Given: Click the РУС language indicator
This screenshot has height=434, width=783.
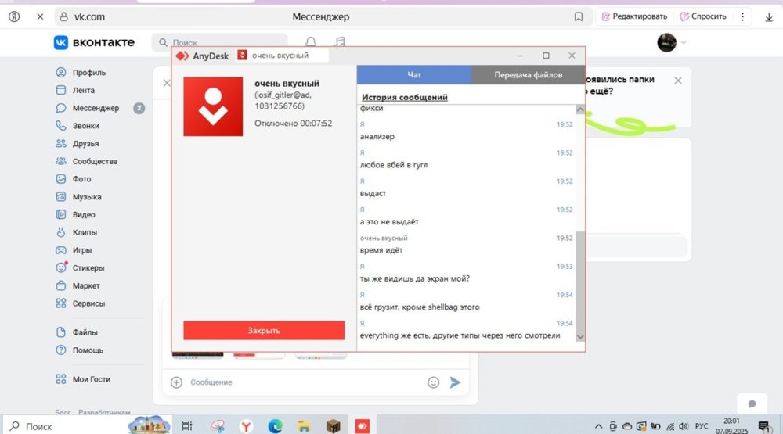Looking at the screenshot, I should (x=702, y=426).
